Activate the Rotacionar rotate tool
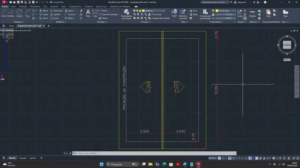This screenshot has width=300, height=168. pos(56,11)
